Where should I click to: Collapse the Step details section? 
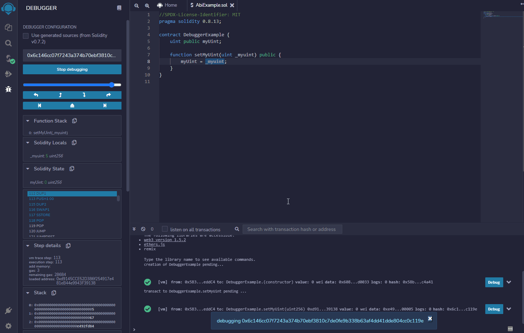coord(28,245)
